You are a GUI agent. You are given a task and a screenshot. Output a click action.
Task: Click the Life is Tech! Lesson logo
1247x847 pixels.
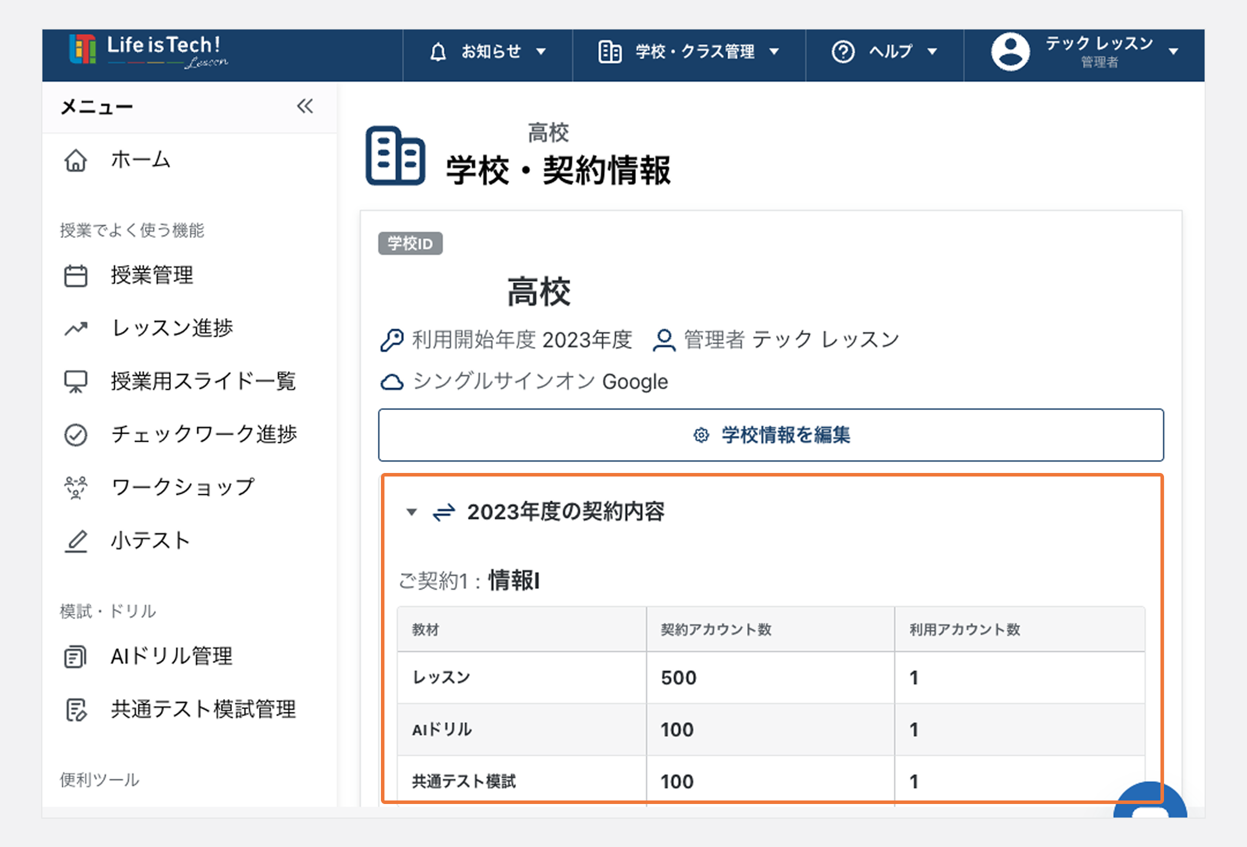click(x=148, y=51)
